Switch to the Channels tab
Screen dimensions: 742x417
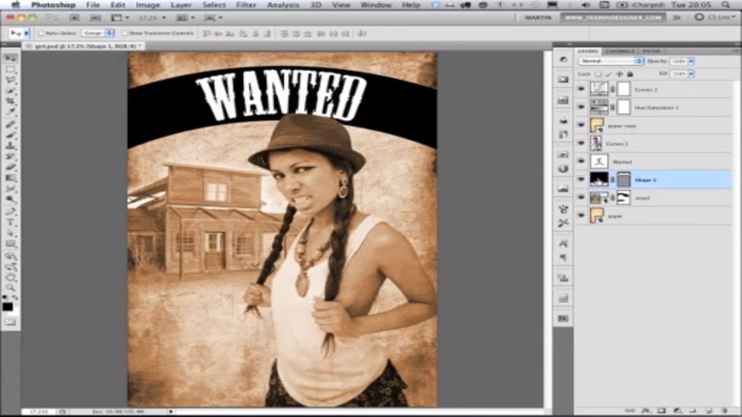(620, 51)
